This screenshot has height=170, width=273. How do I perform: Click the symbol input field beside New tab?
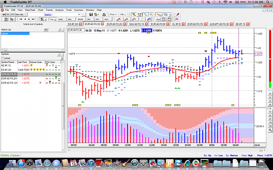35,14
